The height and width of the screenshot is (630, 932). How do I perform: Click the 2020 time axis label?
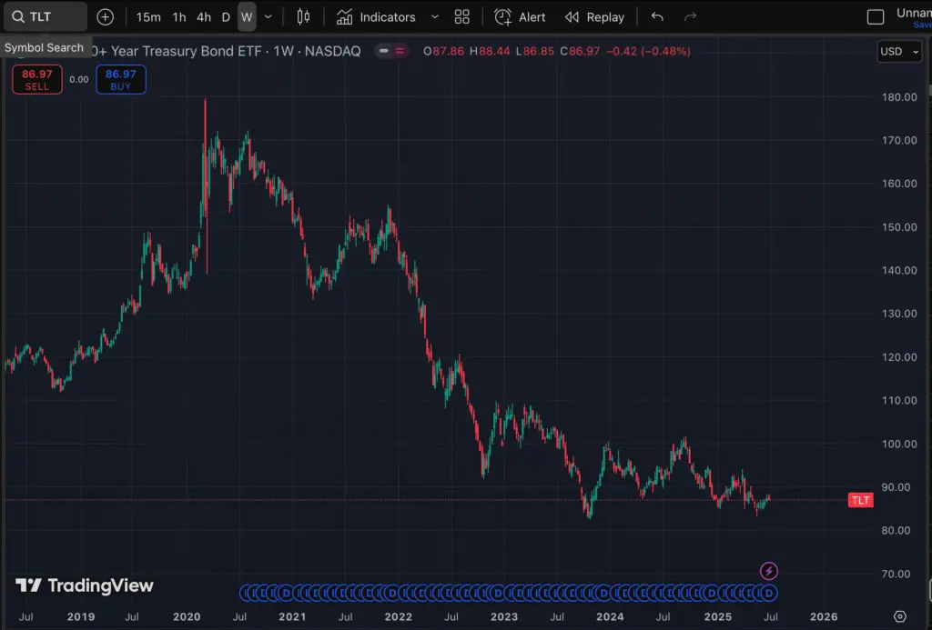click(187, 617)
